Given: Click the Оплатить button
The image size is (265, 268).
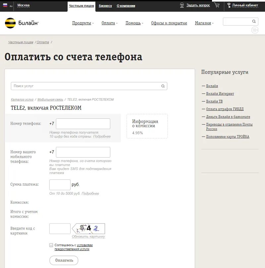Looking at the screenshot, I should (x=64, y=260).
